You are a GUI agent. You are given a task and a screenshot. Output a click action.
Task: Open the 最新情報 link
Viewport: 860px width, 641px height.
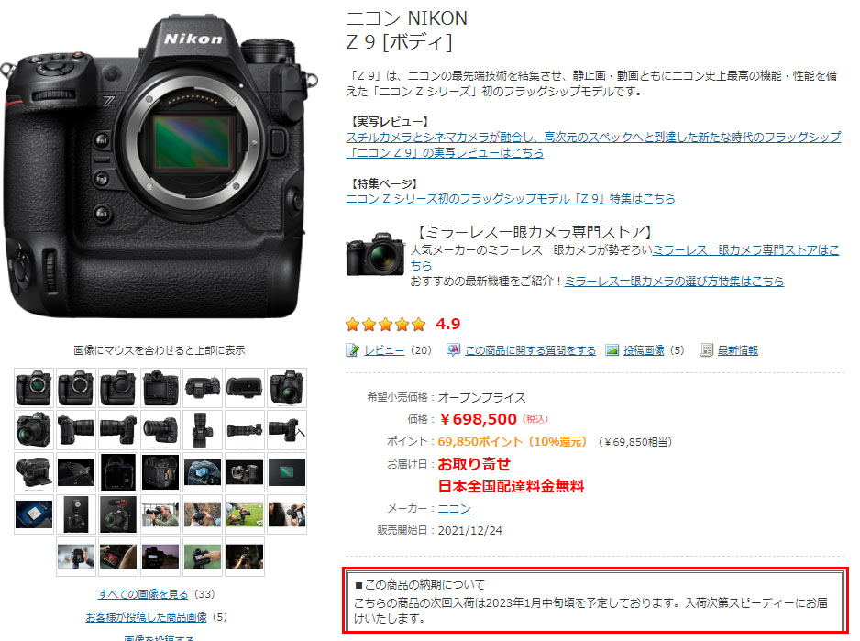[738, 350]
